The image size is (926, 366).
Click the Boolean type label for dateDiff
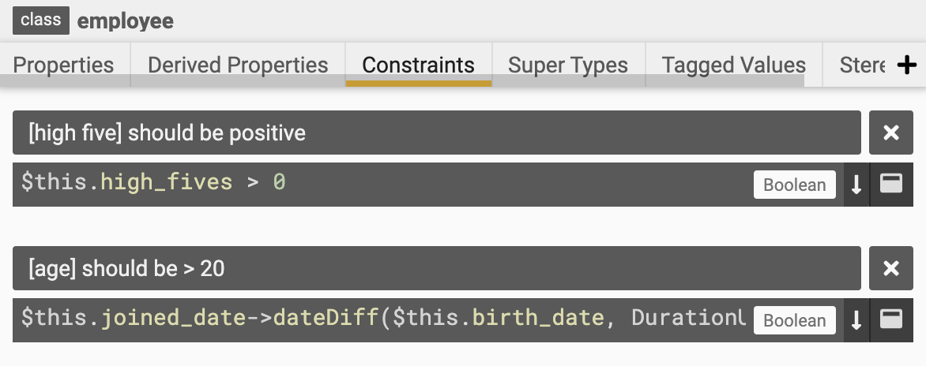795,320
